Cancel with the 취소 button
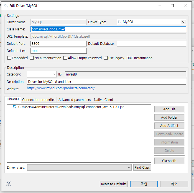194x193 pixels. tap(174, 184)
